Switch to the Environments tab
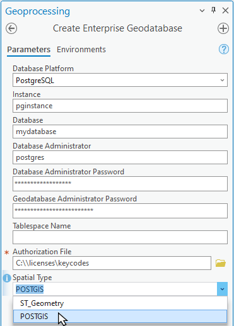234x326 pixels. (81, 50)
